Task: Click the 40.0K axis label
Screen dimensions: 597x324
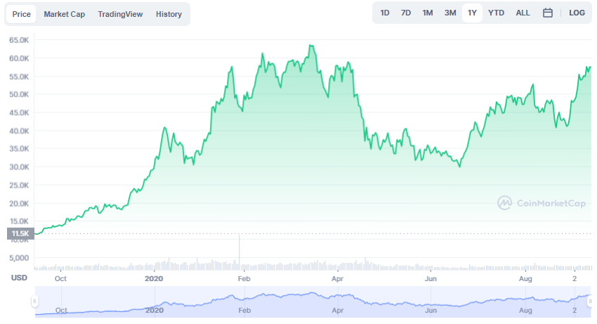Action: 19,131
